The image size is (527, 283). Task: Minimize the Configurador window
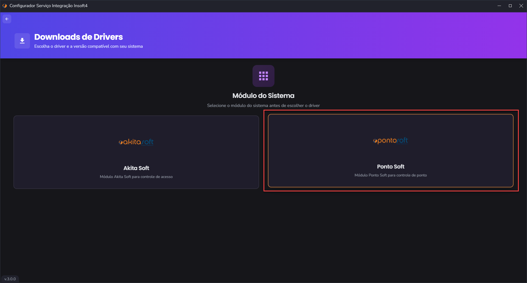point(499,6)
